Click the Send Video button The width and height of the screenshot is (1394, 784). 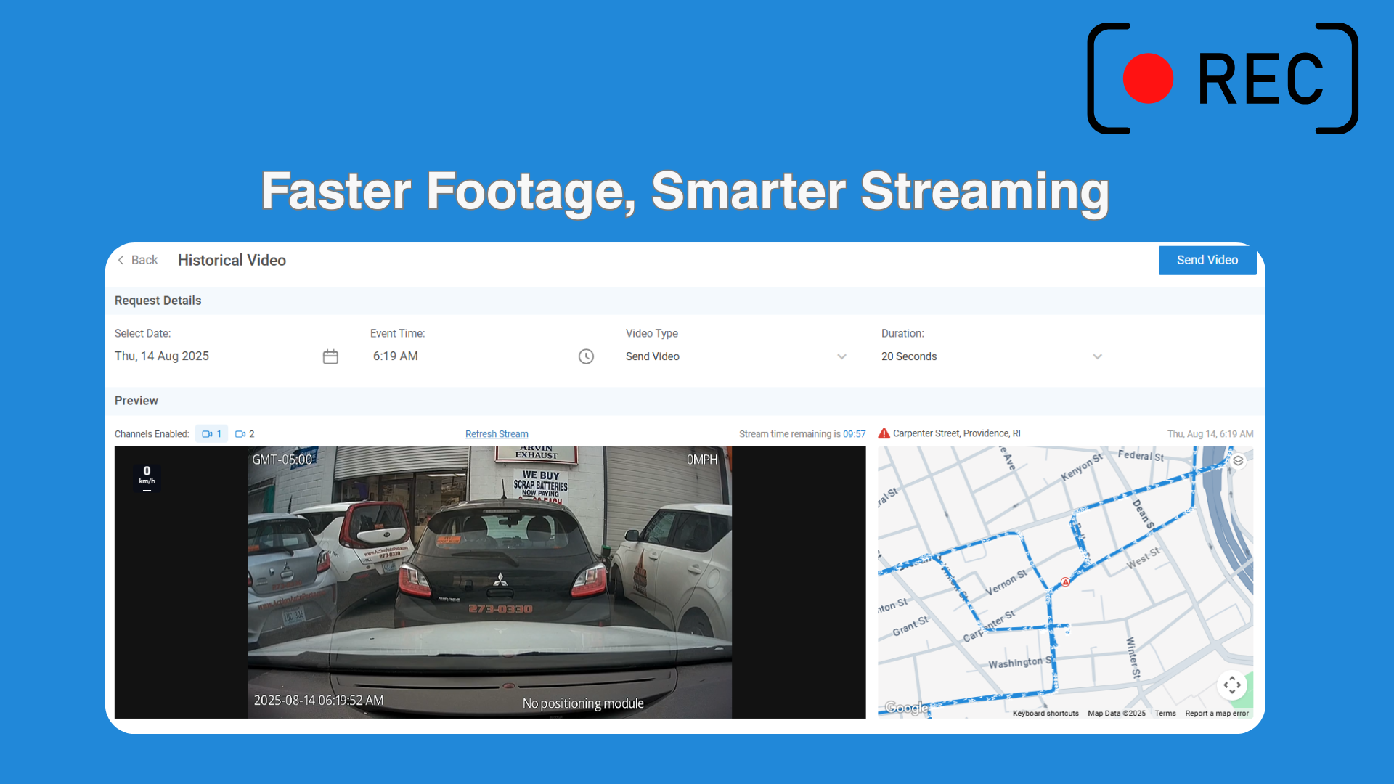tap(1207, 260)
